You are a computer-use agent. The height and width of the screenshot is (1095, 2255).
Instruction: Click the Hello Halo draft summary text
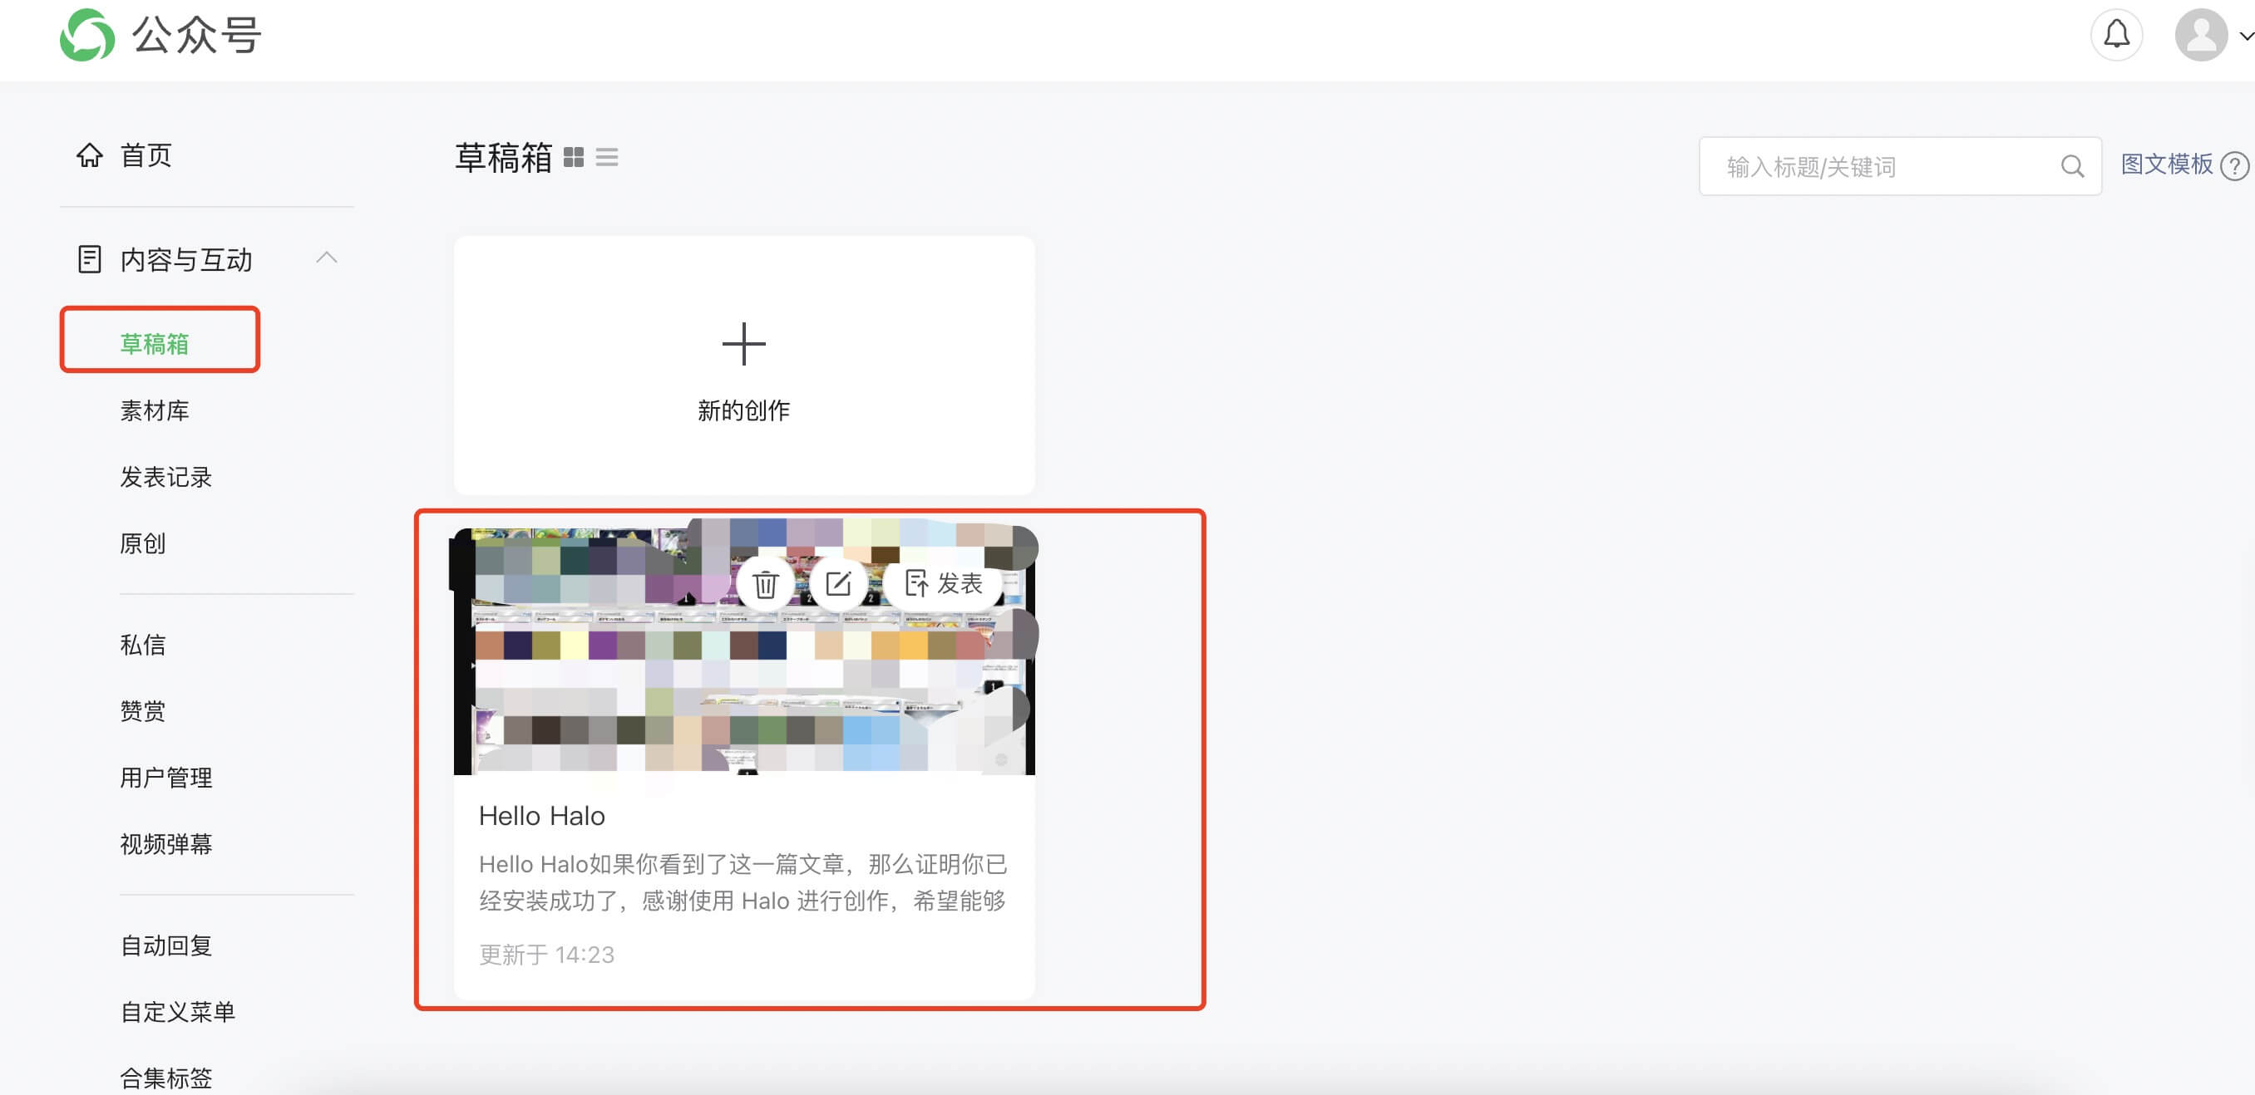coord(743,882)
